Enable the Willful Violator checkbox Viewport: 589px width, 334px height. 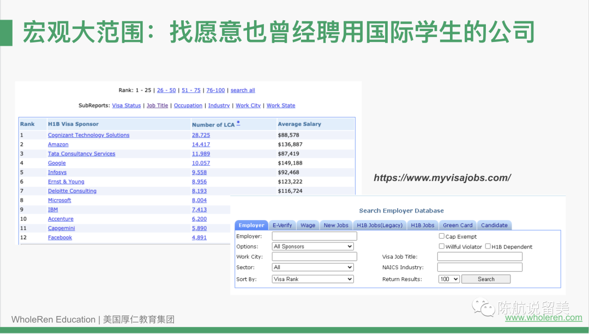click(442, 246)
